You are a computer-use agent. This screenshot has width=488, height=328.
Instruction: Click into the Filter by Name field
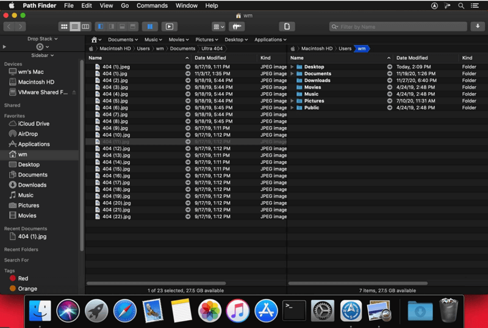398,27
